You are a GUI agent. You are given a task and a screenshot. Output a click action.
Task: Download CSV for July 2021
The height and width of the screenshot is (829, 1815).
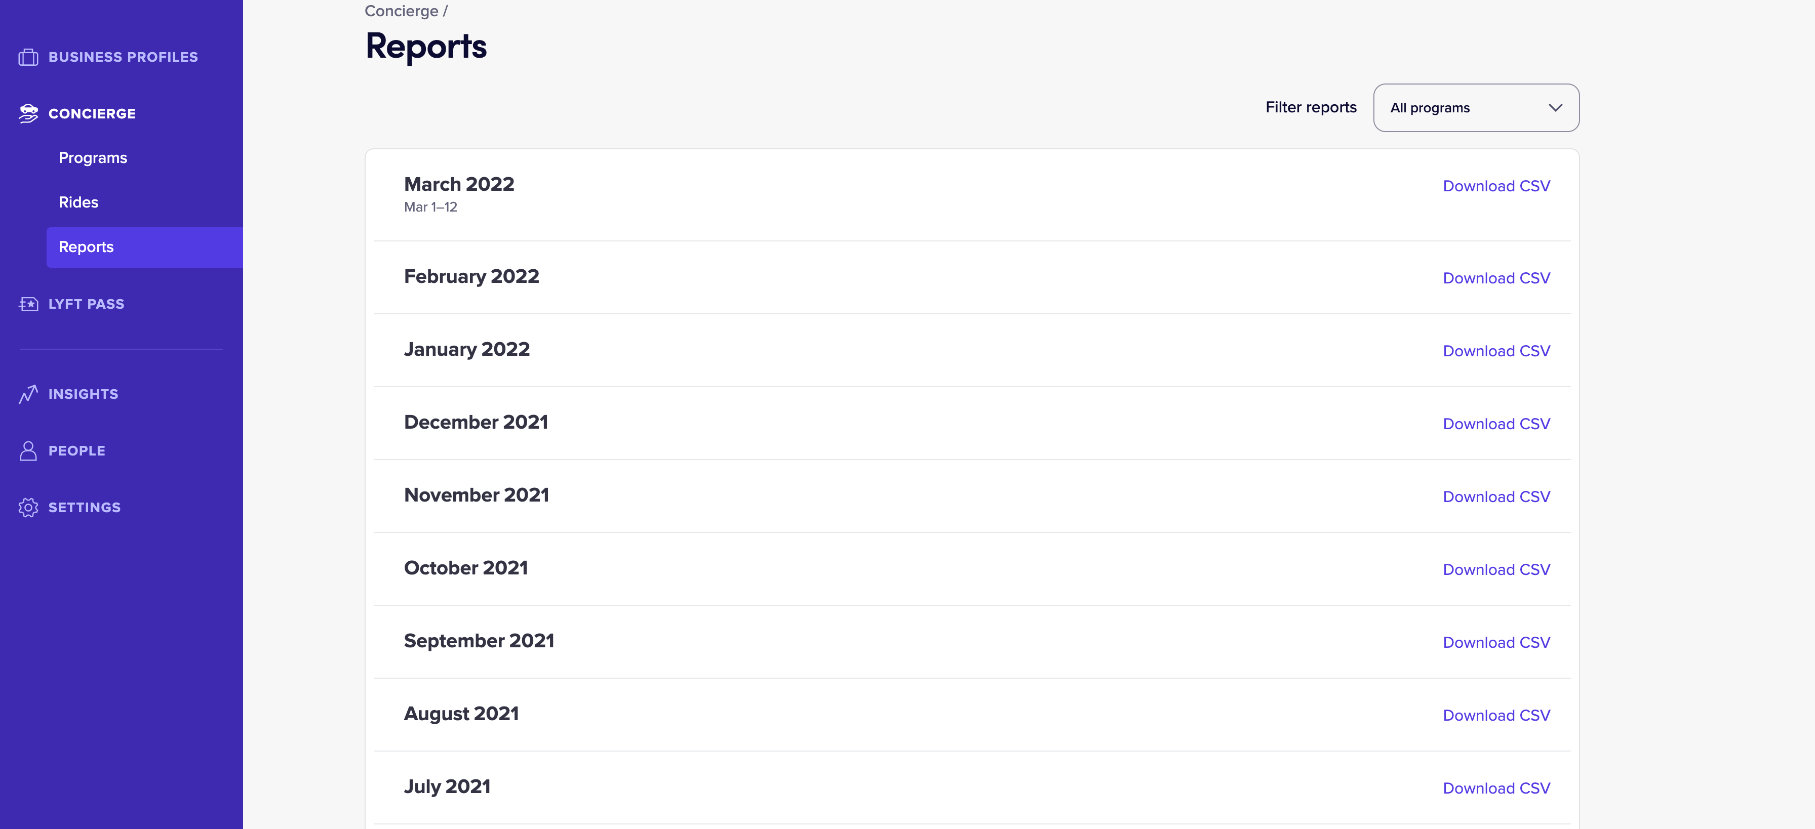1496,788
